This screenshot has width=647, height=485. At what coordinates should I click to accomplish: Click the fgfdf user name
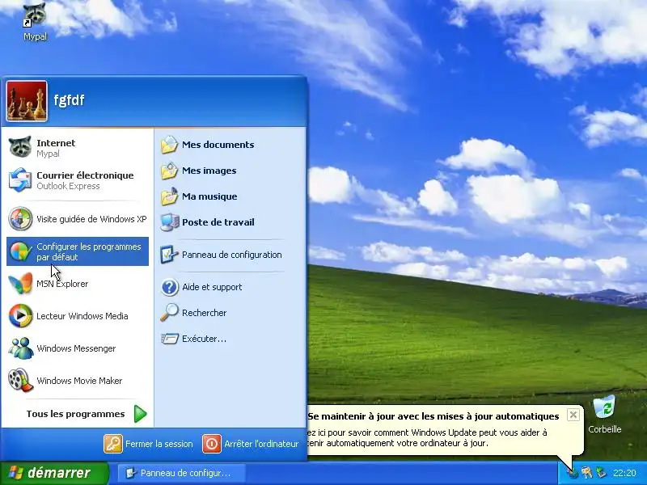69,100
